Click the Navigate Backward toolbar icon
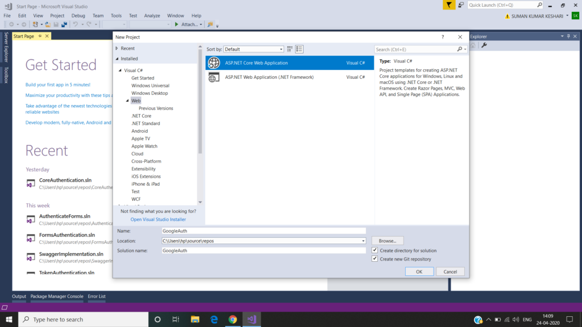This screenshot has height=327, width=582. (x=11, y=24)
